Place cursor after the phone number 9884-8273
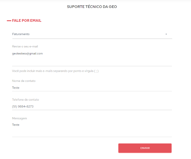Viewport: 191px width, 159px height. [34, 107]
